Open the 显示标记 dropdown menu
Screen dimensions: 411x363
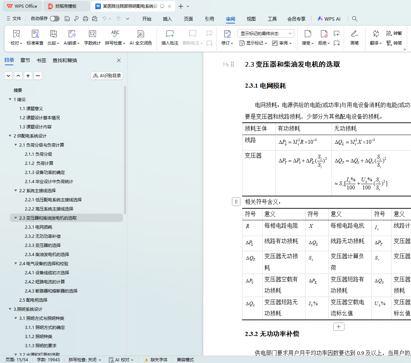click(x=253, y=43)
